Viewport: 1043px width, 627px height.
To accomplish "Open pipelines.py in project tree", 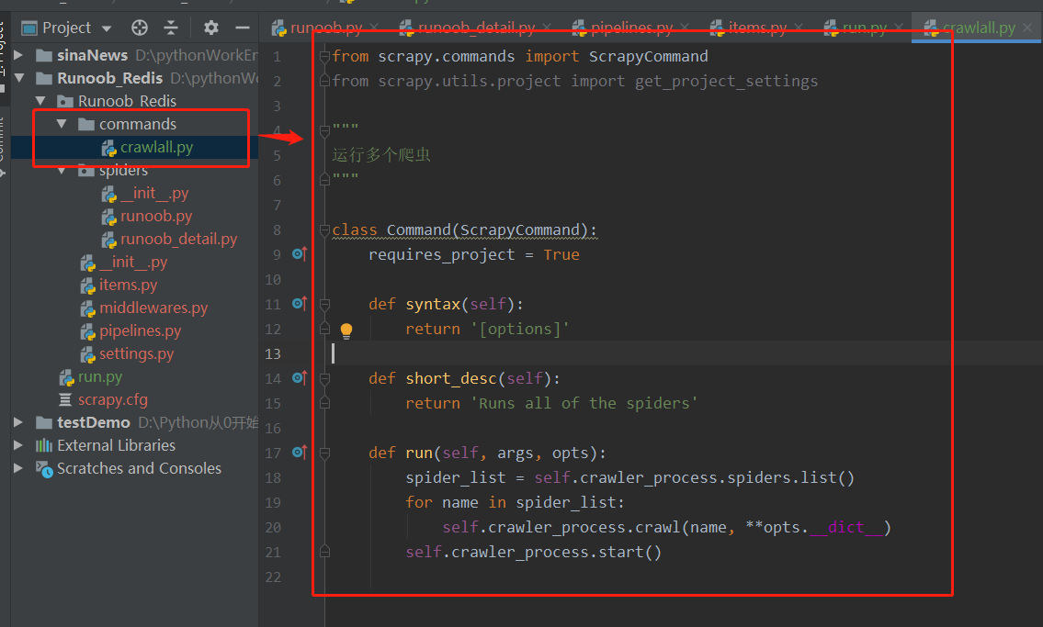I will [x=131, y=330].
